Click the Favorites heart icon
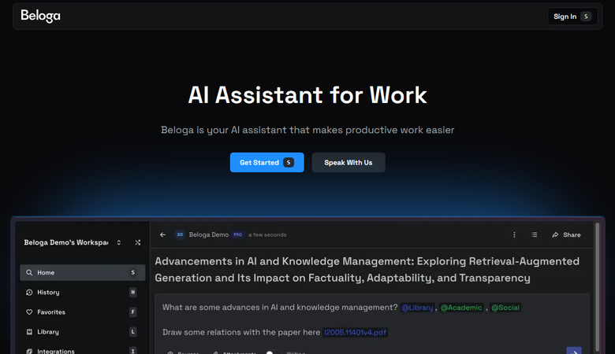The width and height of the screenshot is (615, 354). point(29,312)
